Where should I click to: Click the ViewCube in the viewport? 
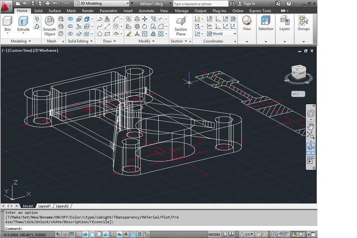tap(298, 73)
